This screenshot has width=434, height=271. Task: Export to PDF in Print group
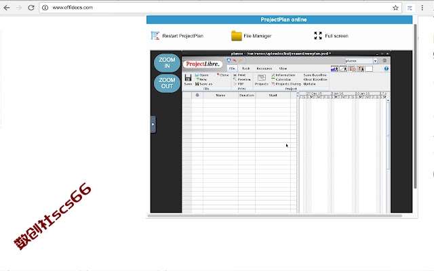click(239, 84)
